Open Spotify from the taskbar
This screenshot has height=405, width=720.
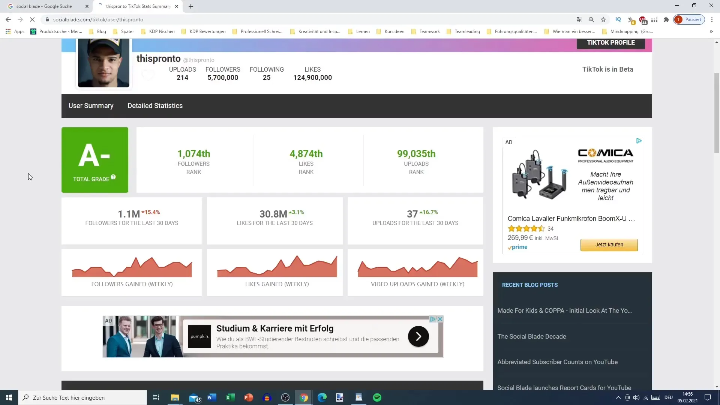377,397
